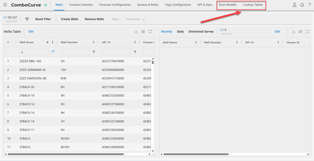The image size is (314, 161).
Task: Switch to Forecast Configuration tab
Action: (115, 5)
